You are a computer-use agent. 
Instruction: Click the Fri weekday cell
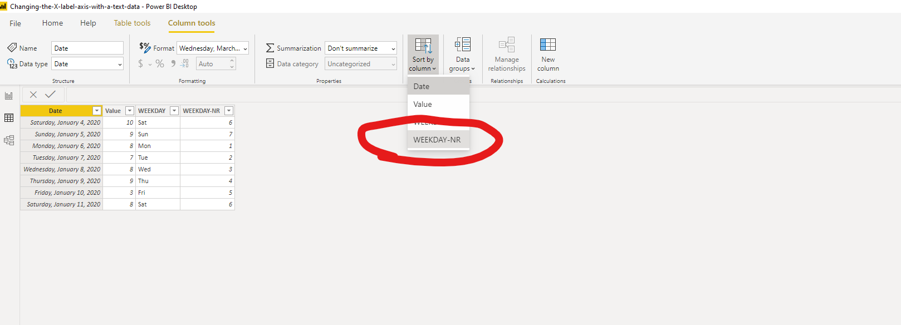point(158,193)
